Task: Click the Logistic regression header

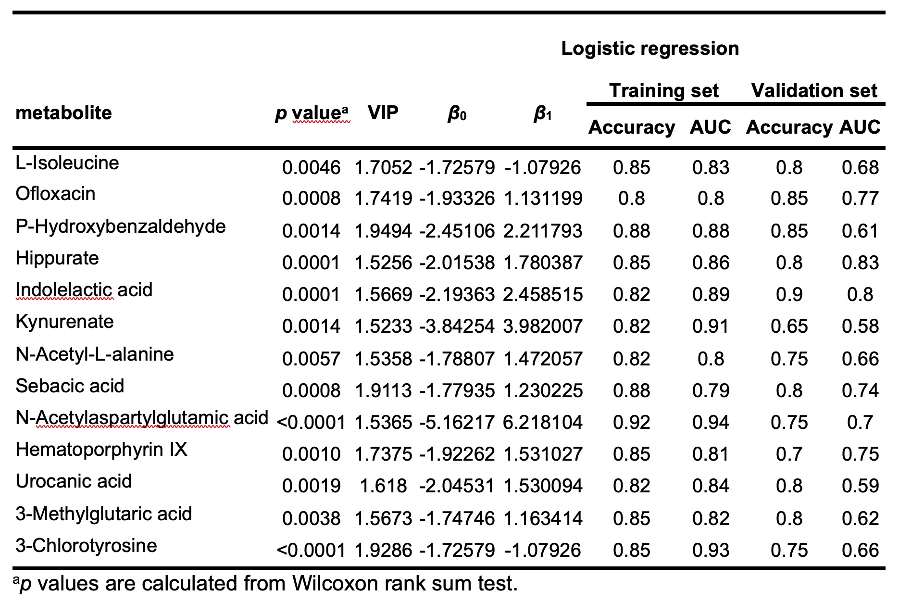Action: (x=649, y=49)
